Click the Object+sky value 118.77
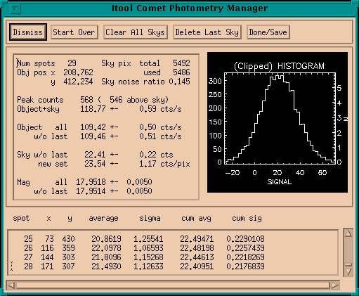The height and width of the screenshot is (296, 359). pos(93,109)
